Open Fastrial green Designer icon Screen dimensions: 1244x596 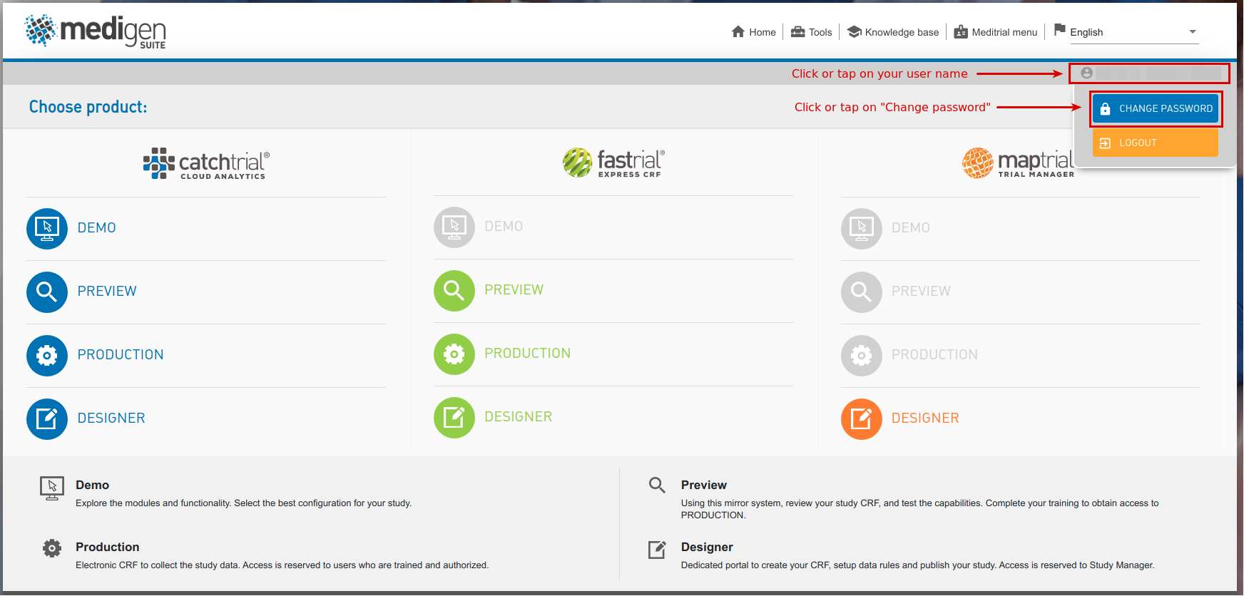click(x=454, y=417)
